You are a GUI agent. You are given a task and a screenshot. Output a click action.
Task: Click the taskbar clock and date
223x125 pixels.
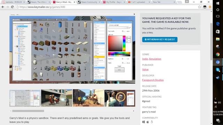(218, 113)
